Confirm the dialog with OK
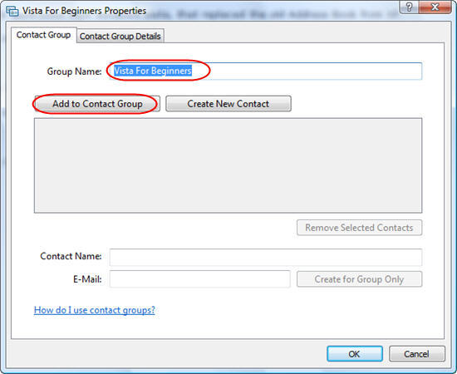This screenshot has height=374, width=457. (x=355, y=354)
